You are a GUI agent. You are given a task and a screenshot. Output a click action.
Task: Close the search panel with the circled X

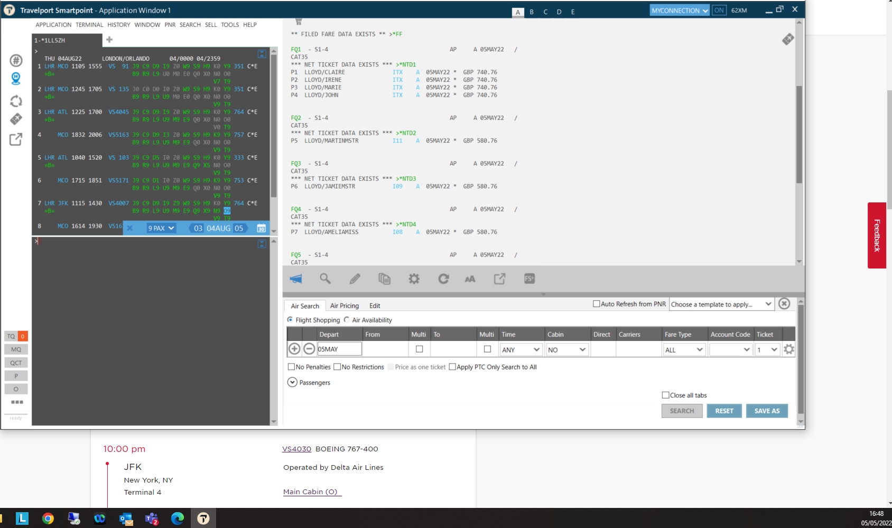pos(784,304)
